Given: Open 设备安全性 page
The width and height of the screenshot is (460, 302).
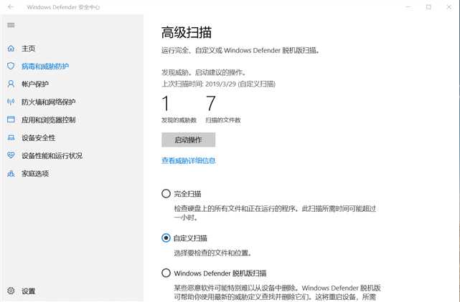Looking at the screenshot, I should pos(39,138).
